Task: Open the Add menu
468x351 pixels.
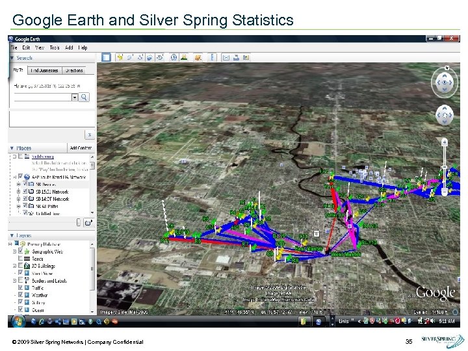Action: click(x=69, y=47)
